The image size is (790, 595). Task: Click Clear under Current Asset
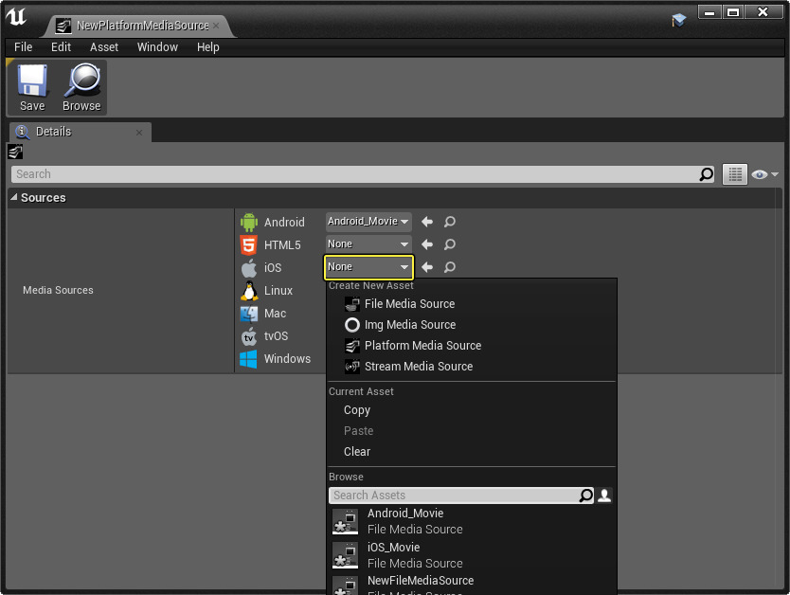357,452
